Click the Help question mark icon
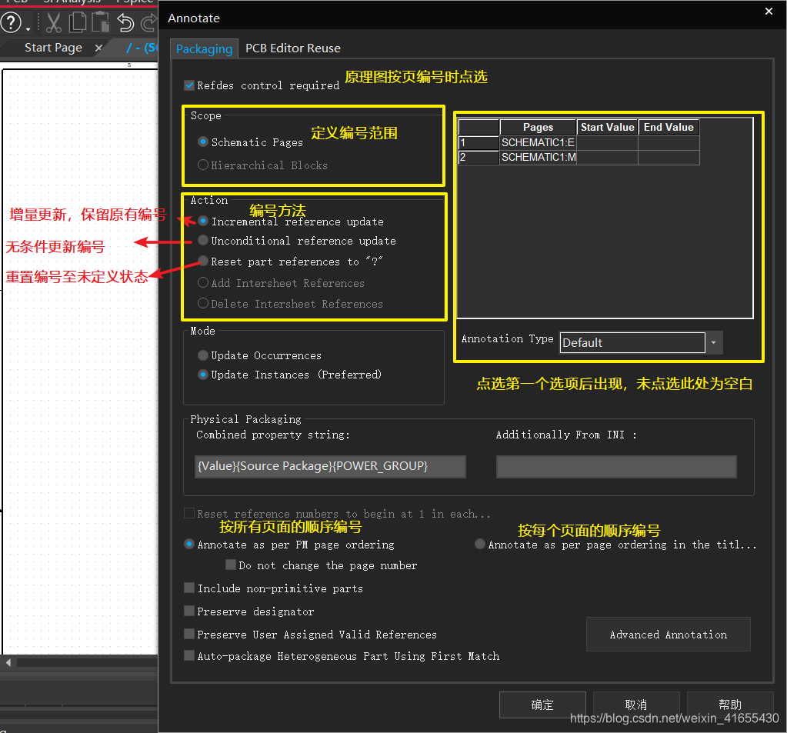The height and width of the screenshot is (733, 787). 11,22
